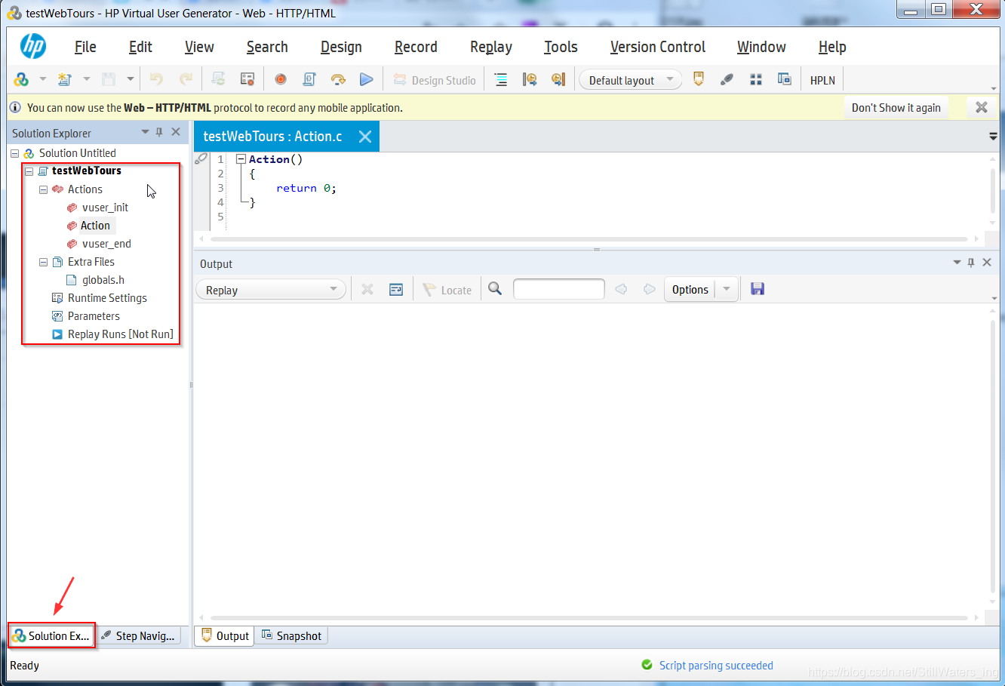Click the save output disk icon
The image size is (1005, 686).
click(x=758, y=289)
